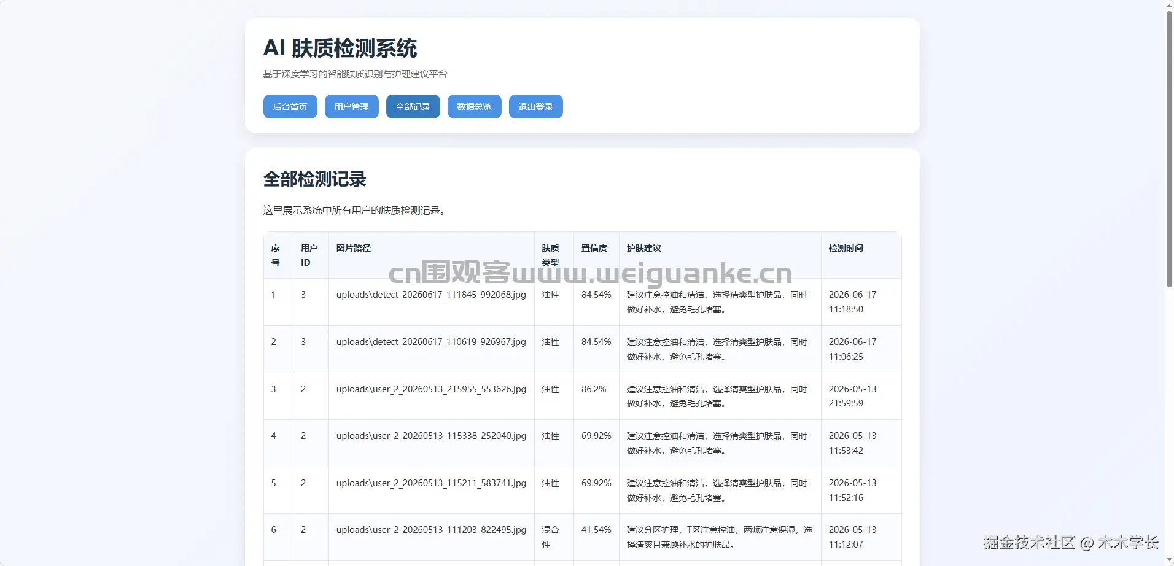This screenshot has width=1174, height=566.
Task: Open the 后台首页 navigation button
Action: coord(290,107)
